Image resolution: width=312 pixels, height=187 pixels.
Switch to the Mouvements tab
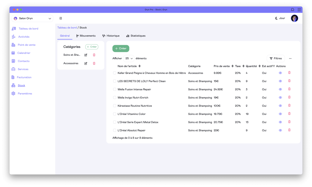[86, 36]
